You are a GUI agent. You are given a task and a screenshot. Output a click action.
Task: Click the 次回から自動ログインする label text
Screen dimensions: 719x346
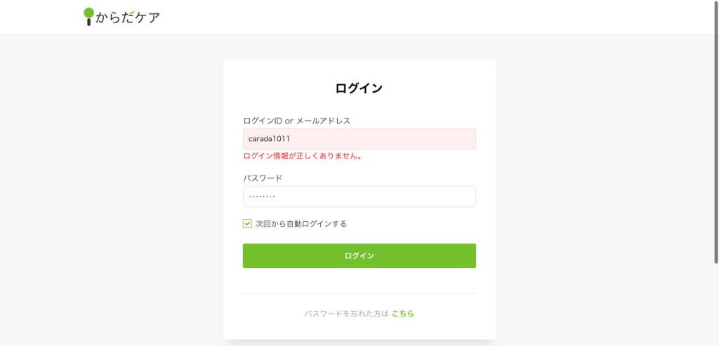(x=301, y=224)
